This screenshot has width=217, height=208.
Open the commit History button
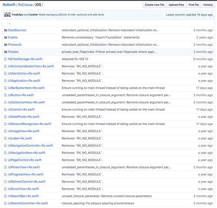(208, 5)
